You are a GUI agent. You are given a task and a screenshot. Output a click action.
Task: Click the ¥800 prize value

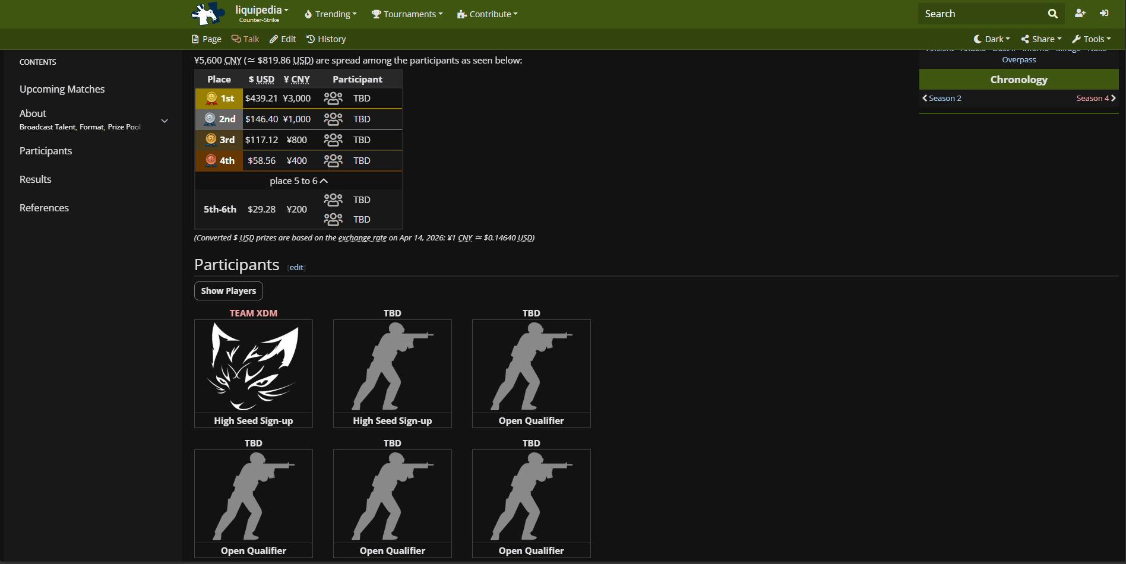[x=297, y=140]
